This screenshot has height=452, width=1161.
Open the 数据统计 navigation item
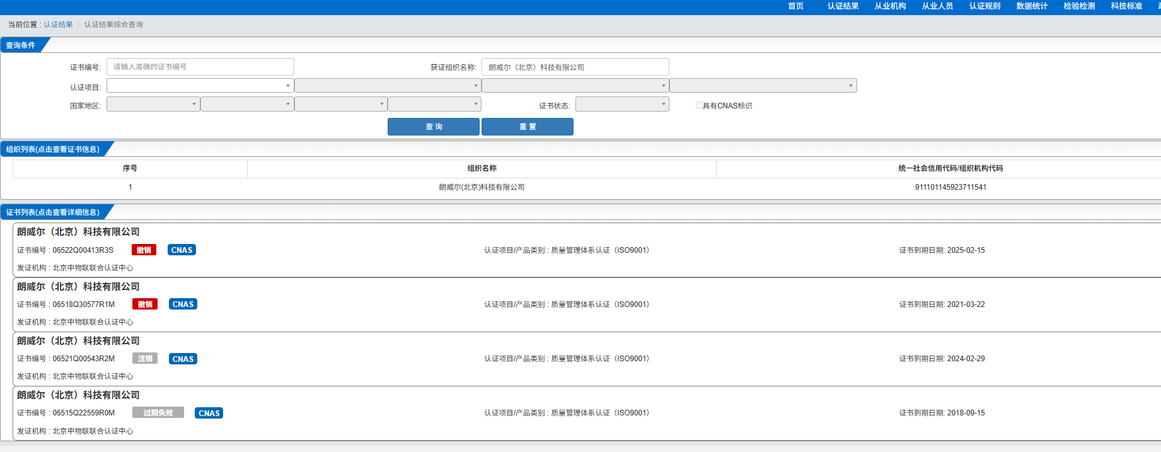[x=1032, y=6]
